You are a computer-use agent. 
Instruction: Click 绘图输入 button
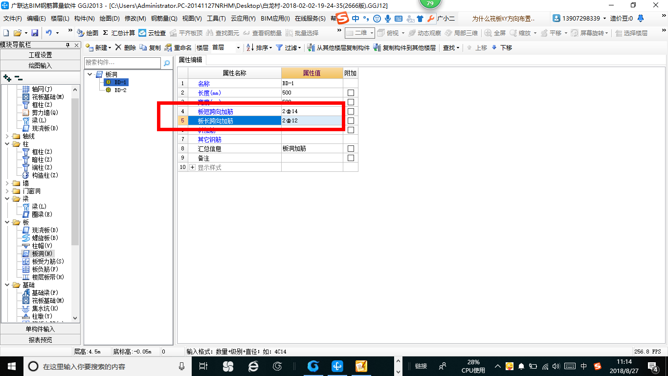[40, 65]
